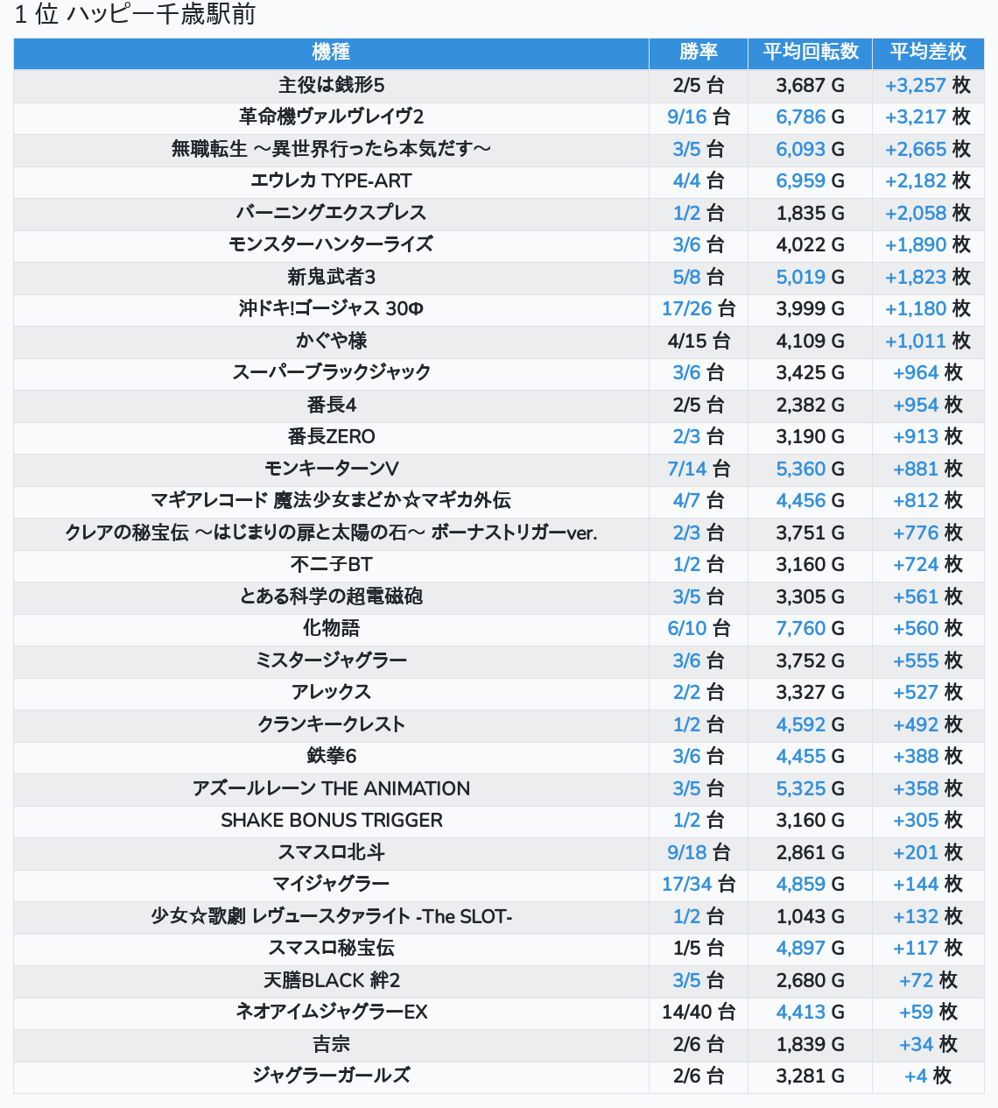
Task: Click the 機種 column header
Action: 331,53
